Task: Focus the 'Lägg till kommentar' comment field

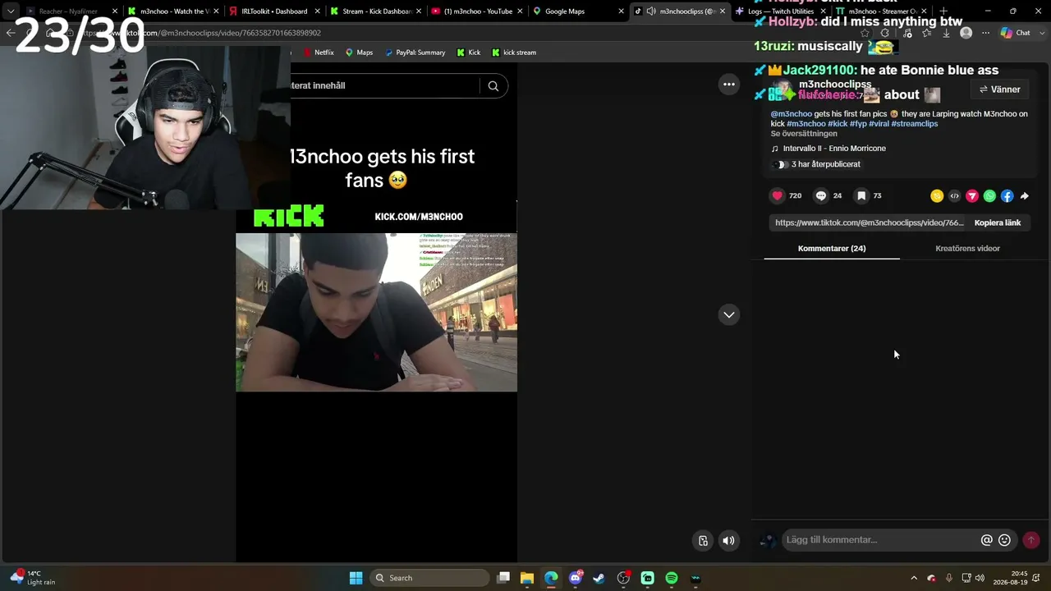Action: [880, 540]
